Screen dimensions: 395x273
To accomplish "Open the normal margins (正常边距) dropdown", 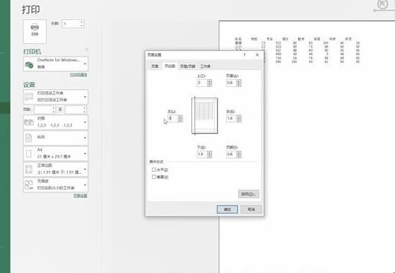I will tap(55, 169).
